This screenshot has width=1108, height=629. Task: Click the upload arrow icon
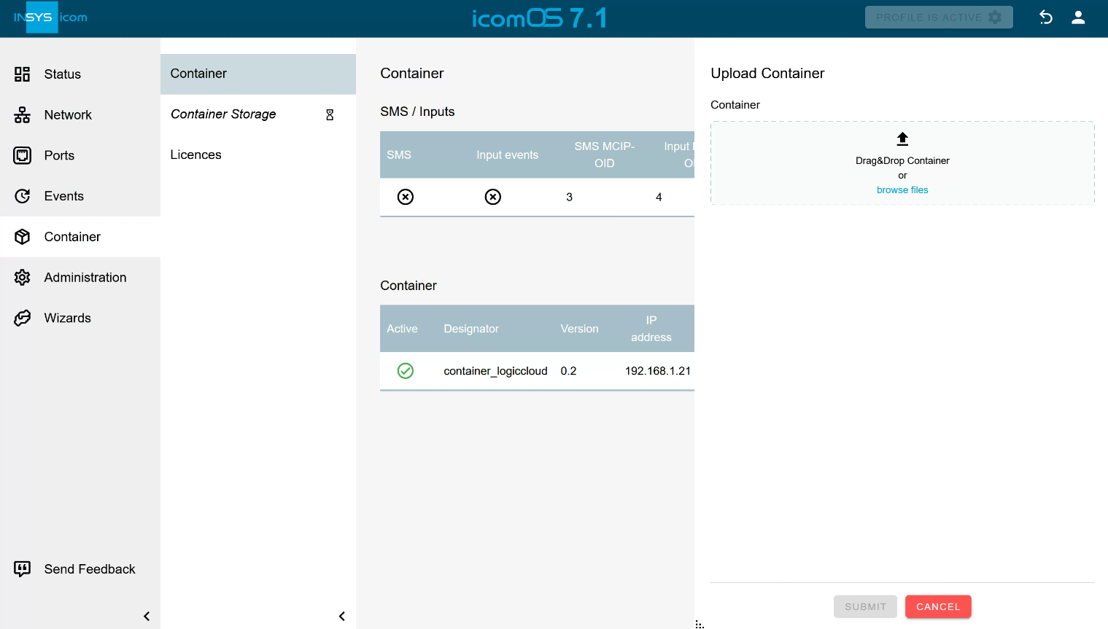pos(902,138)
